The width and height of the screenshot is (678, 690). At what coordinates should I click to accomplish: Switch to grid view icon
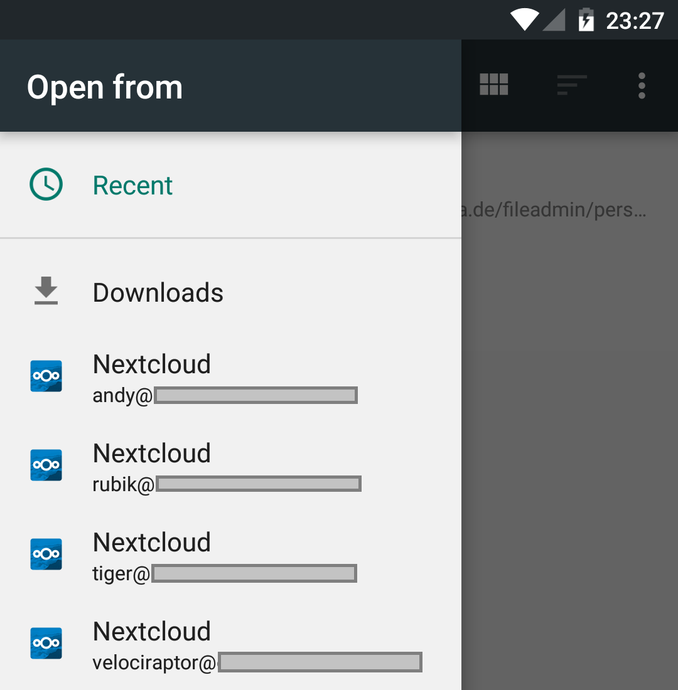point(493,85)
